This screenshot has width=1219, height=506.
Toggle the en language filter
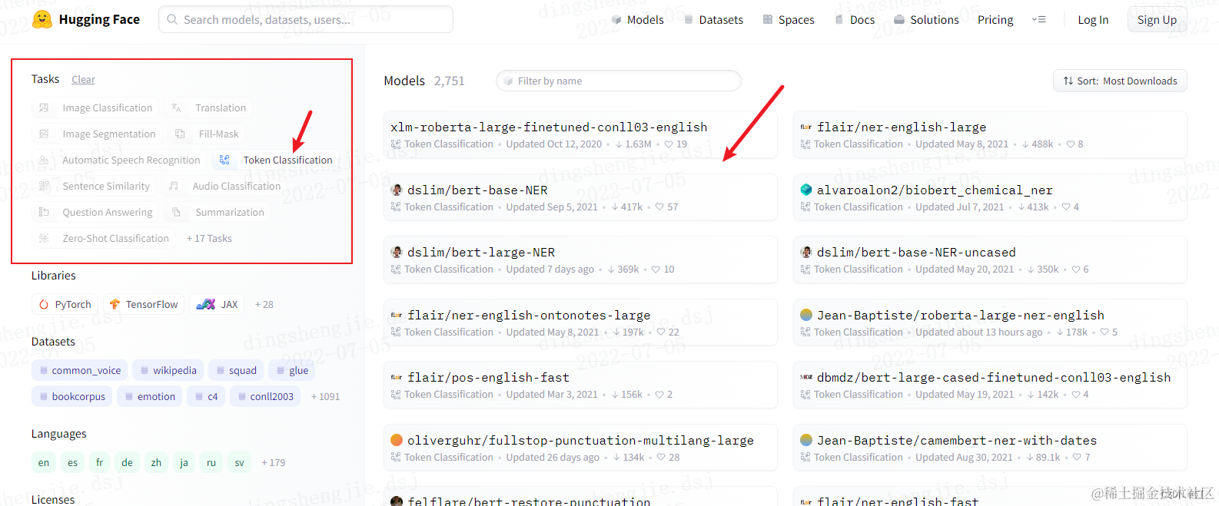tap(44, 462)
